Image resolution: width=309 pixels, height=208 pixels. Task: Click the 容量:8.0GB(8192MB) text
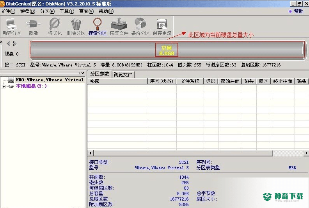pos(121,65)
